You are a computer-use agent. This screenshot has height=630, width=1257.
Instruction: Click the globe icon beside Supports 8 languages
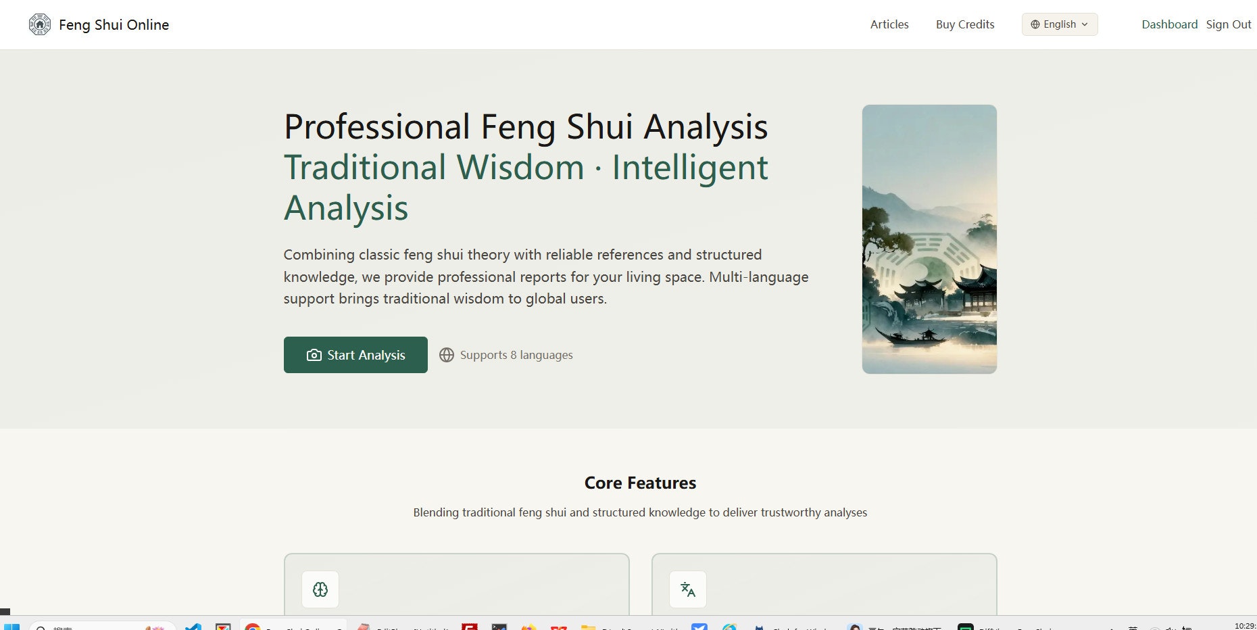(x=447, y=354)
